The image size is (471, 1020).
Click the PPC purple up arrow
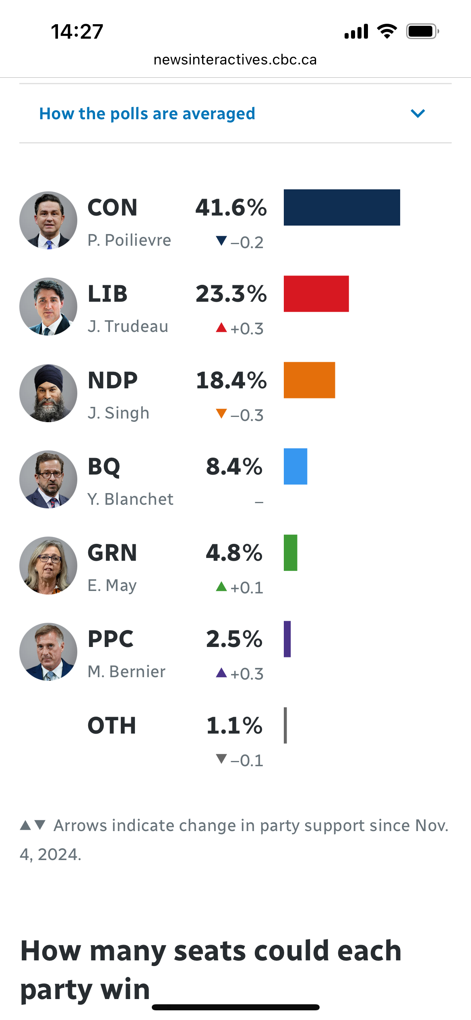(x=221, y=672)
